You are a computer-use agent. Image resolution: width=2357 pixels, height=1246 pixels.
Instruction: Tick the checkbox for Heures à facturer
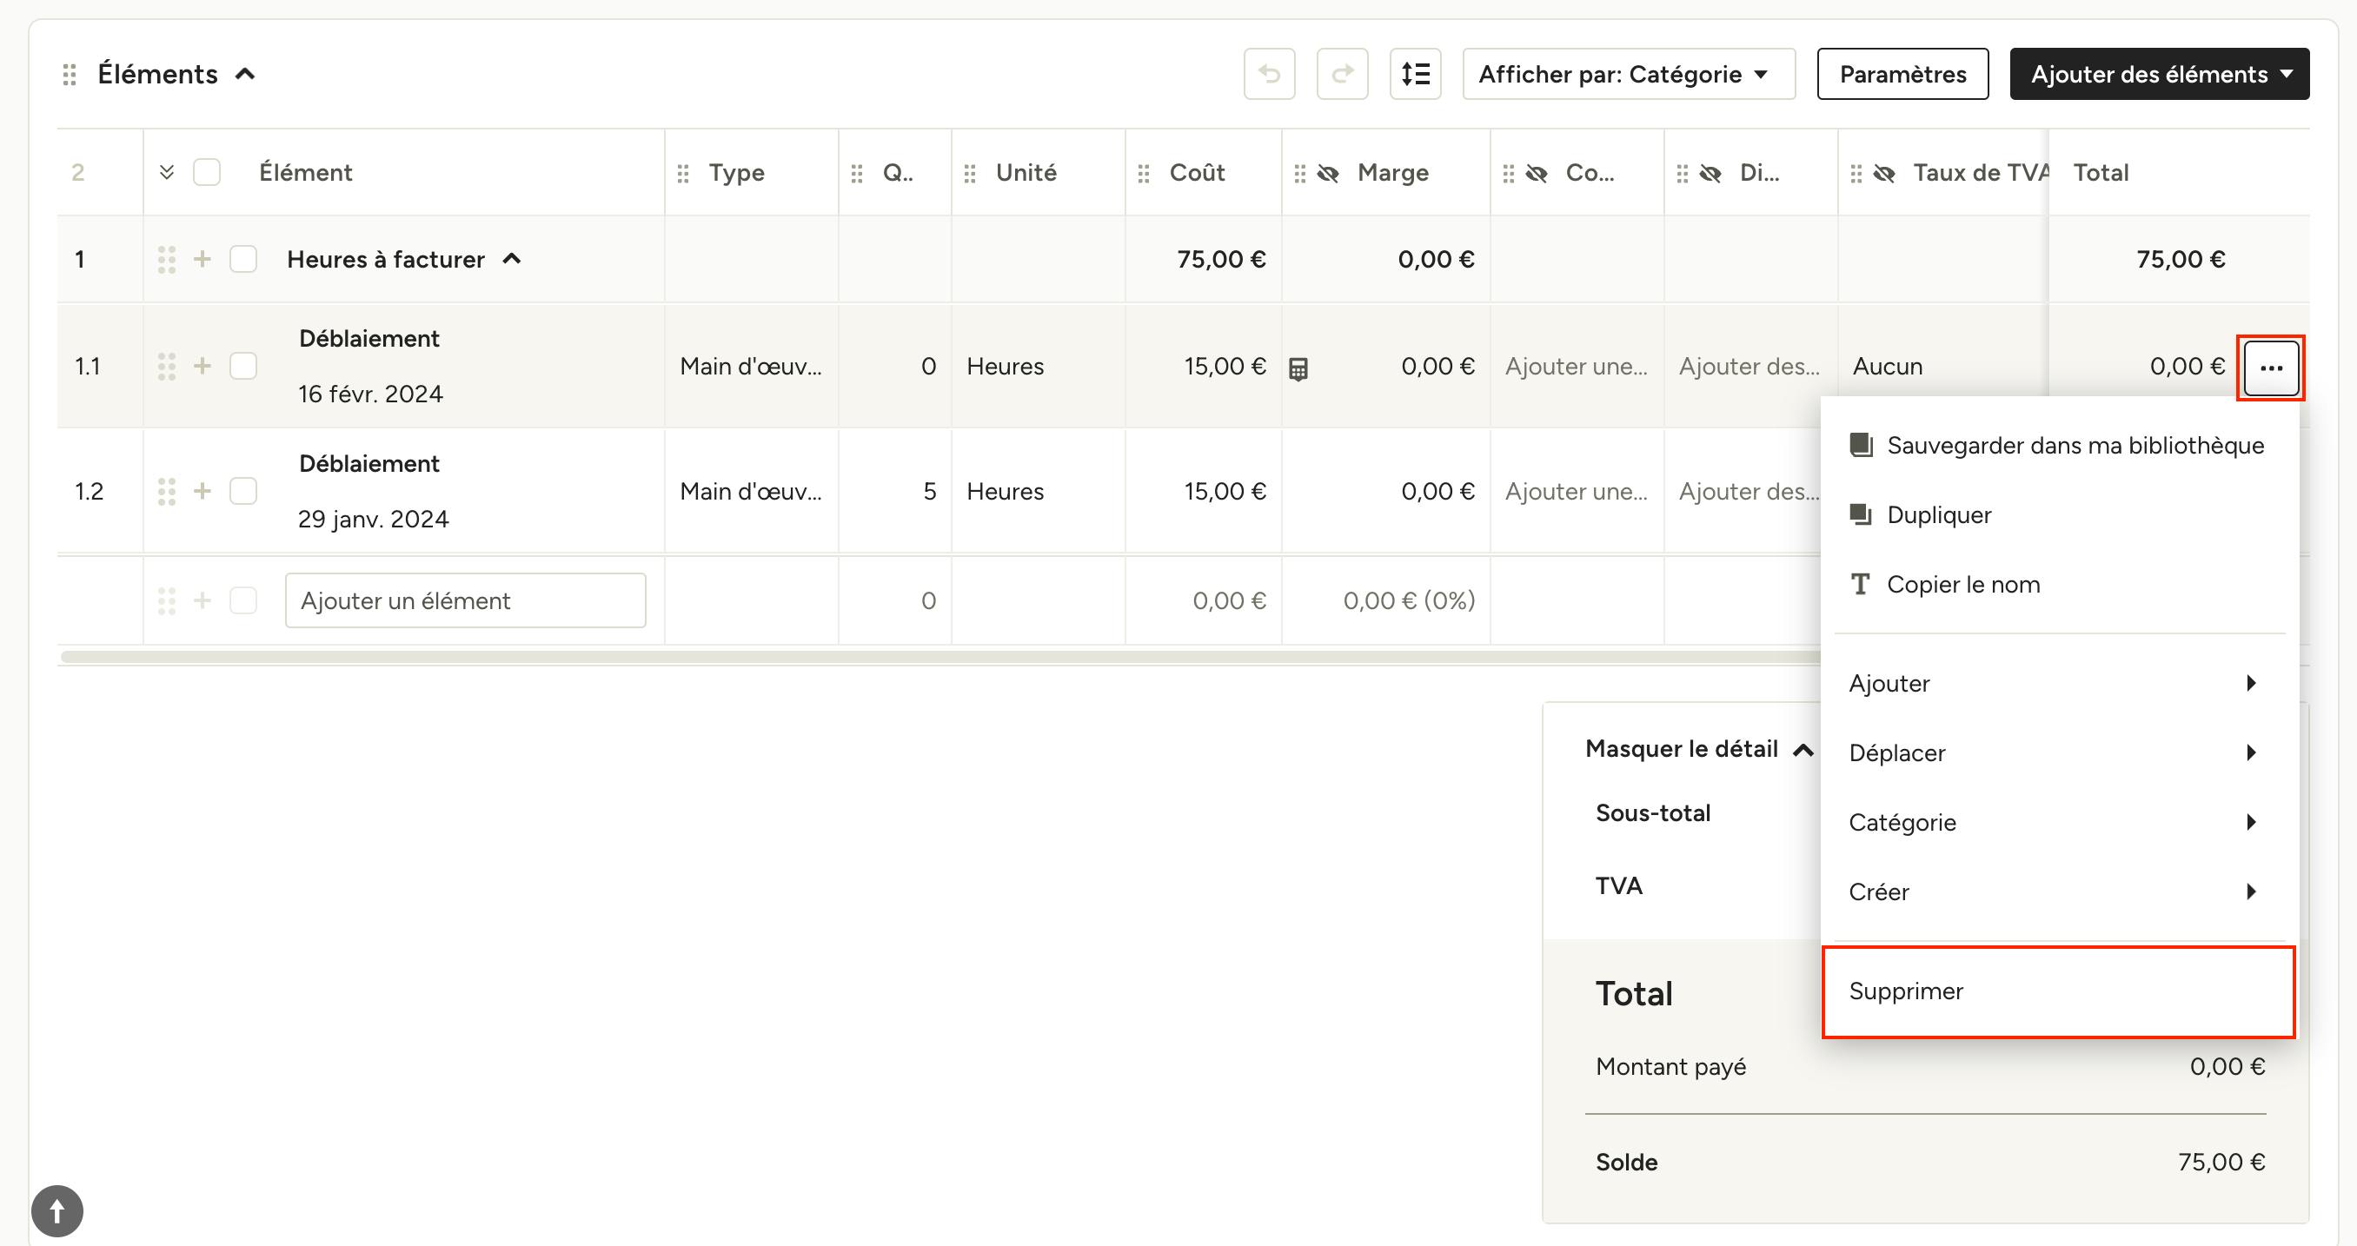pos(243,259)
